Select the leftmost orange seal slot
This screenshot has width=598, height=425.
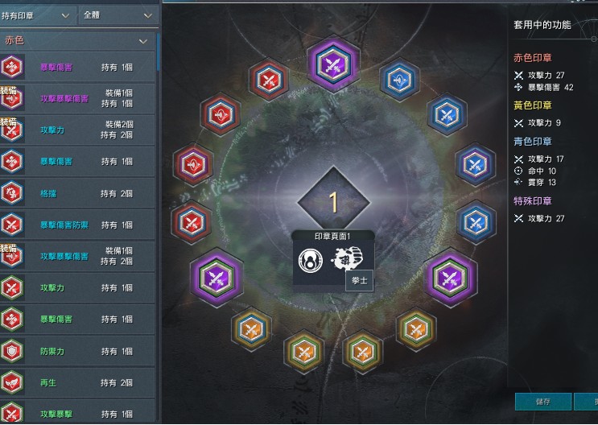(251, 328)
